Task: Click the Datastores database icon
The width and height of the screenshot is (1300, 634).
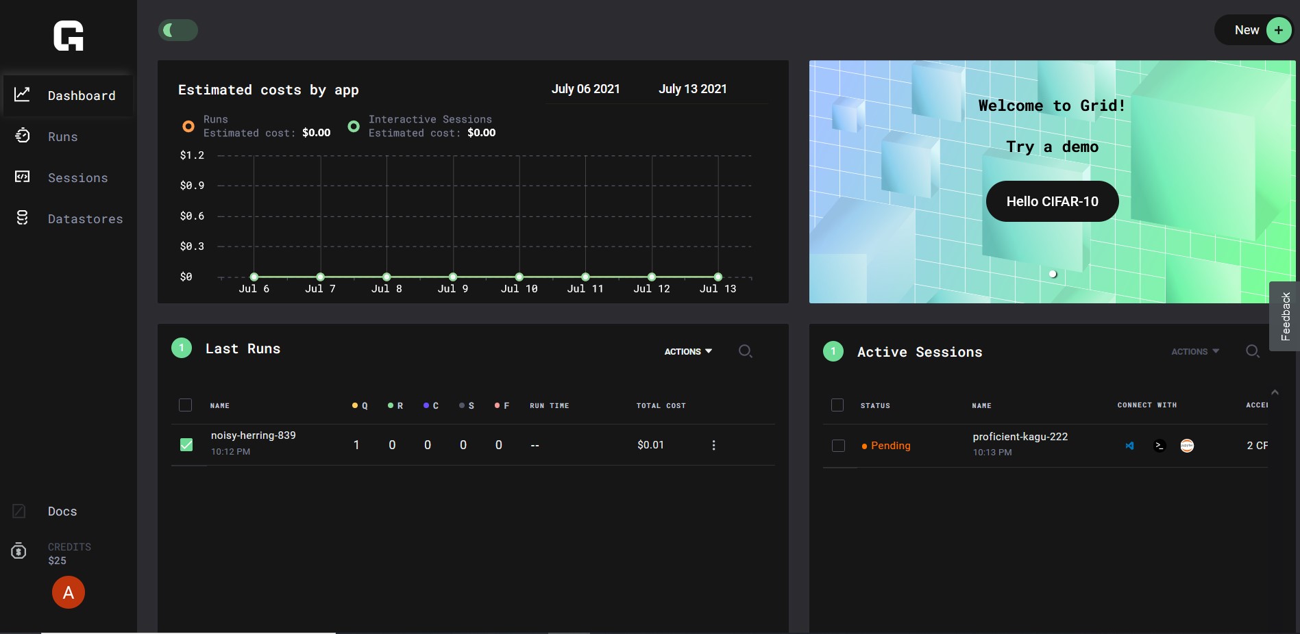Action: 22,218
